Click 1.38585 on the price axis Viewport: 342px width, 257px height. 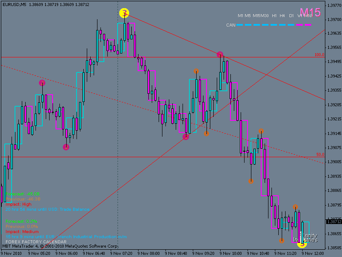(334, 248)
